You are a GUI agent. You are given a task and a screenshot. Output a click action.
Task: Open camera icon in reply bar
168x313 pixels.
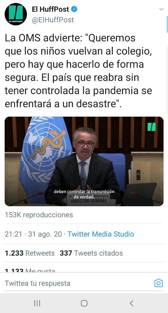(159, 283)
